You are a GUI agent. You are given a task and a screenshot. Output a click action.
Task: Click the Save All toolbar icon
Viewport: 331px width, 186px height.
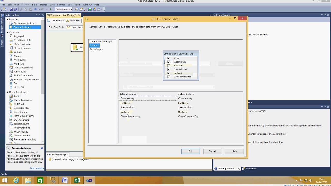click(x=16, y=9)
